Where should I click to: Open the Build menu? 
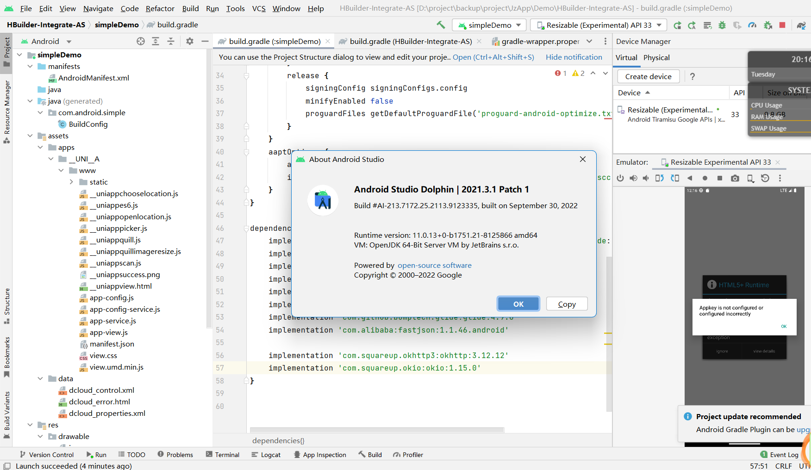coord(190,8)
